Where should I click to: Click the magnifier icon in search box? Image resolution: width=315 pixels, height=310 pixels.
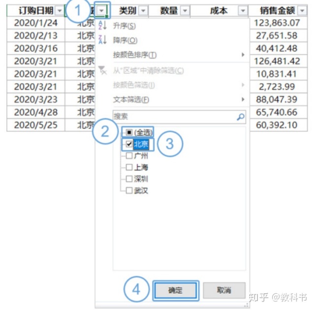[x=241, y=117]
